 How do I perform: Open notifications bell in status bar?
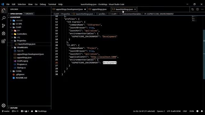pos(202,111)
